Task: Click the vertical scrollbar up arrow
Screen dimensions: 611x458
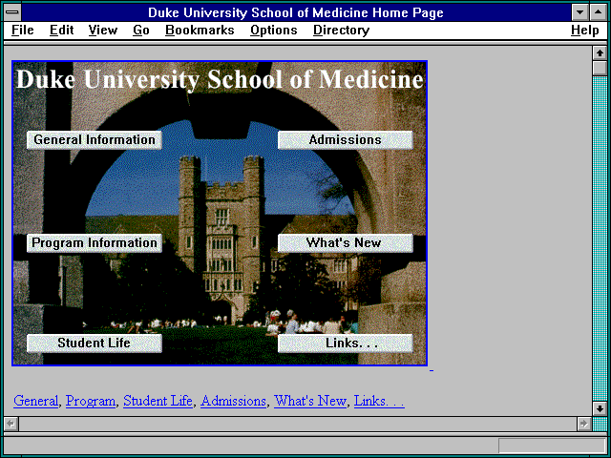Action: 600,53
